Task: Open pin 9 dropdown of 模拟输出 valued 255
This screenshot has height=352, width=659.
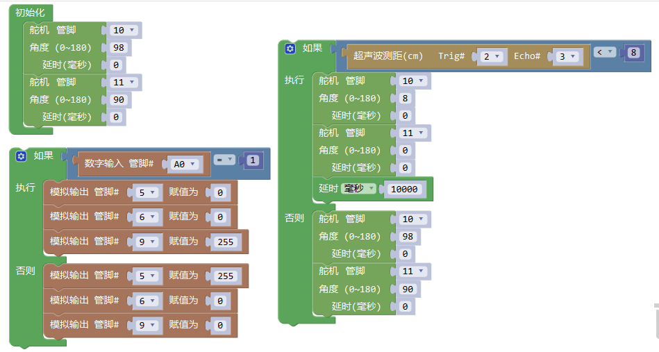Action: tap(147, 242)
